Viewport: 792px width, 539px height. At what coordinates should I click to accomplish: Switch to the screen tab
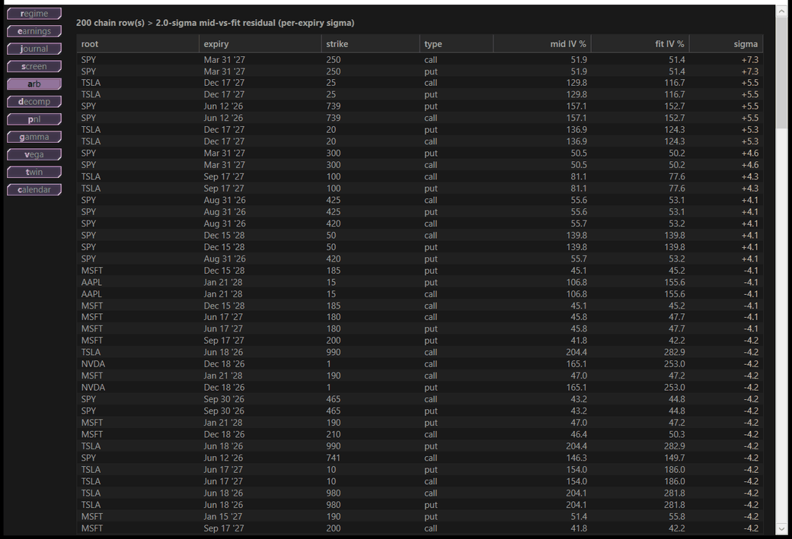[x=34, y=67]
